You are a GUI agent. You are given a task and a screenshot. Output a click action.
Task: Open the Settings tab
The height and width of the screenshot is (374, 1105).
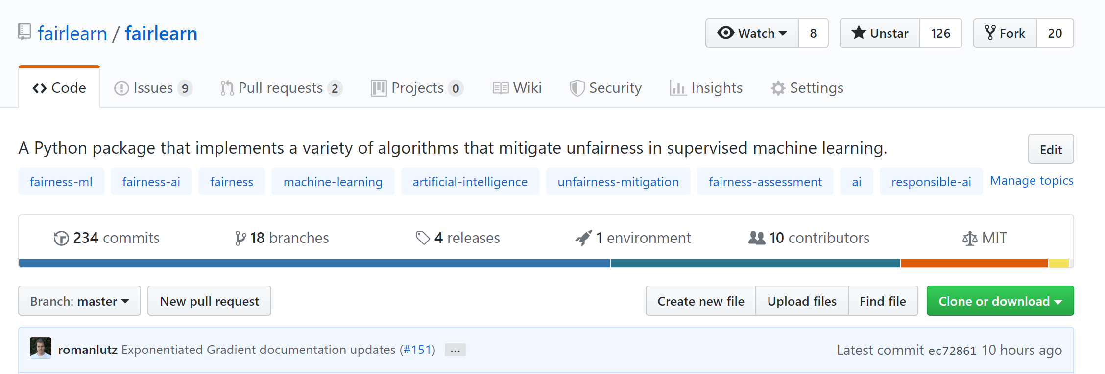tap(807, 88)
